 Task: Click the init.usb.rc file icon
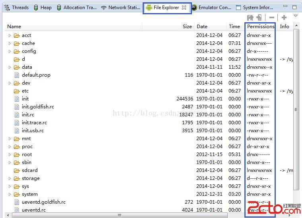(17, 131)
